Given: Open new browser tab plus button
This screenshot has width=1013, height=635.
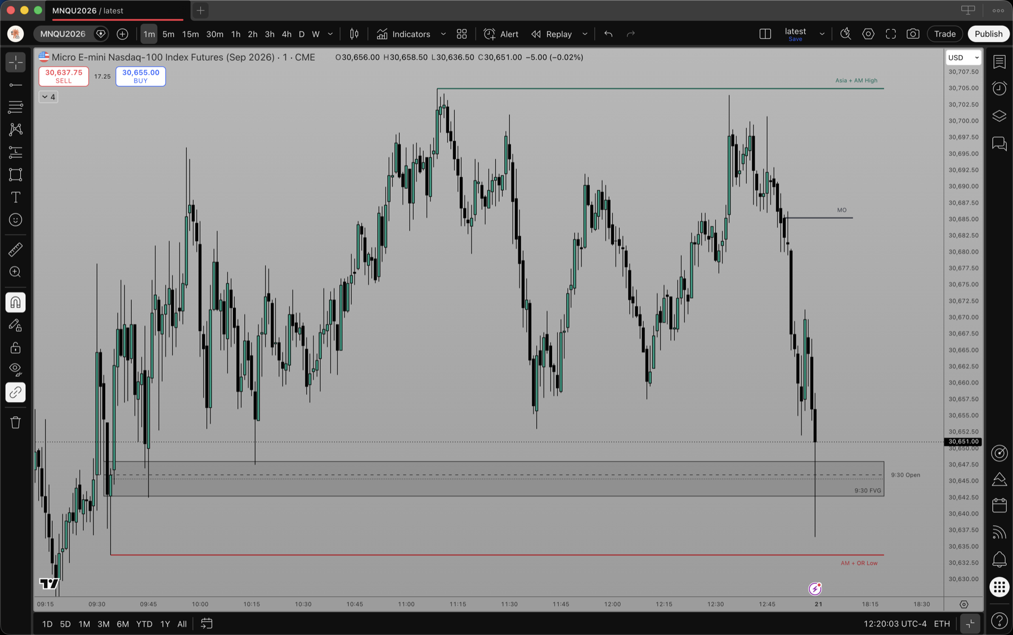Looking at the screenshot, I should [200, 10].
